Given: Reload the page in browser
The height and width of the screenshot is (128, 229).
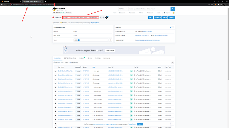Looking at the screenshot, I should tap(8, 5).
